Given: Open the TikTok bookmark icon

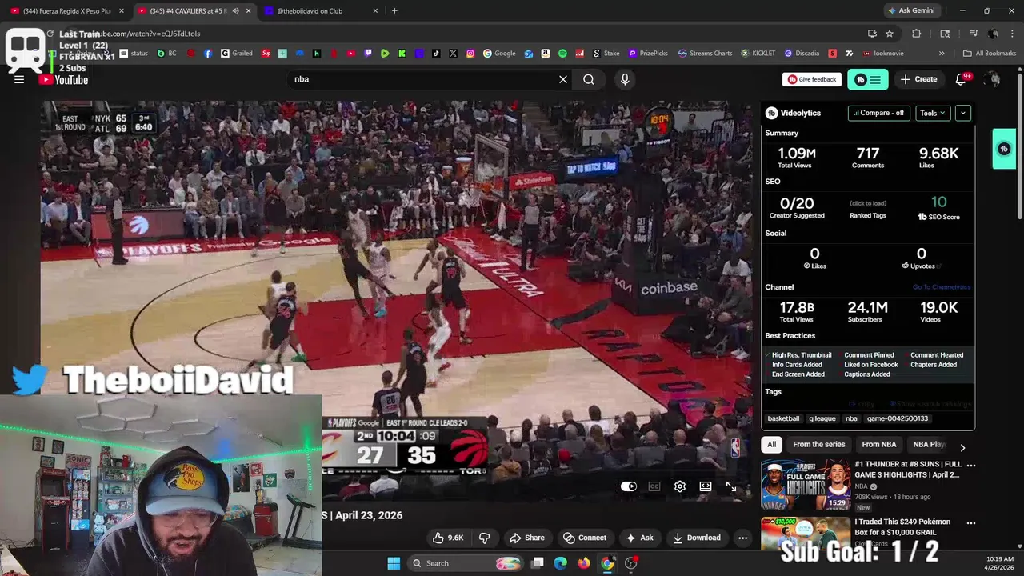Looking at the screenshot, I should [436, 54].
